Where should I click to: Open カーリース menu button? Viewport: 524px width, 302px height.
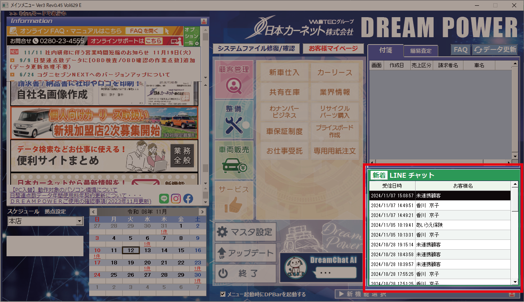335,73
